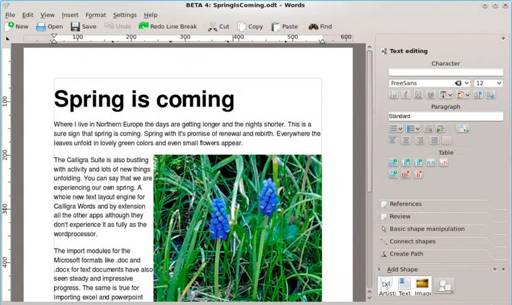Float the tool options docker at top right

[503, 38]
